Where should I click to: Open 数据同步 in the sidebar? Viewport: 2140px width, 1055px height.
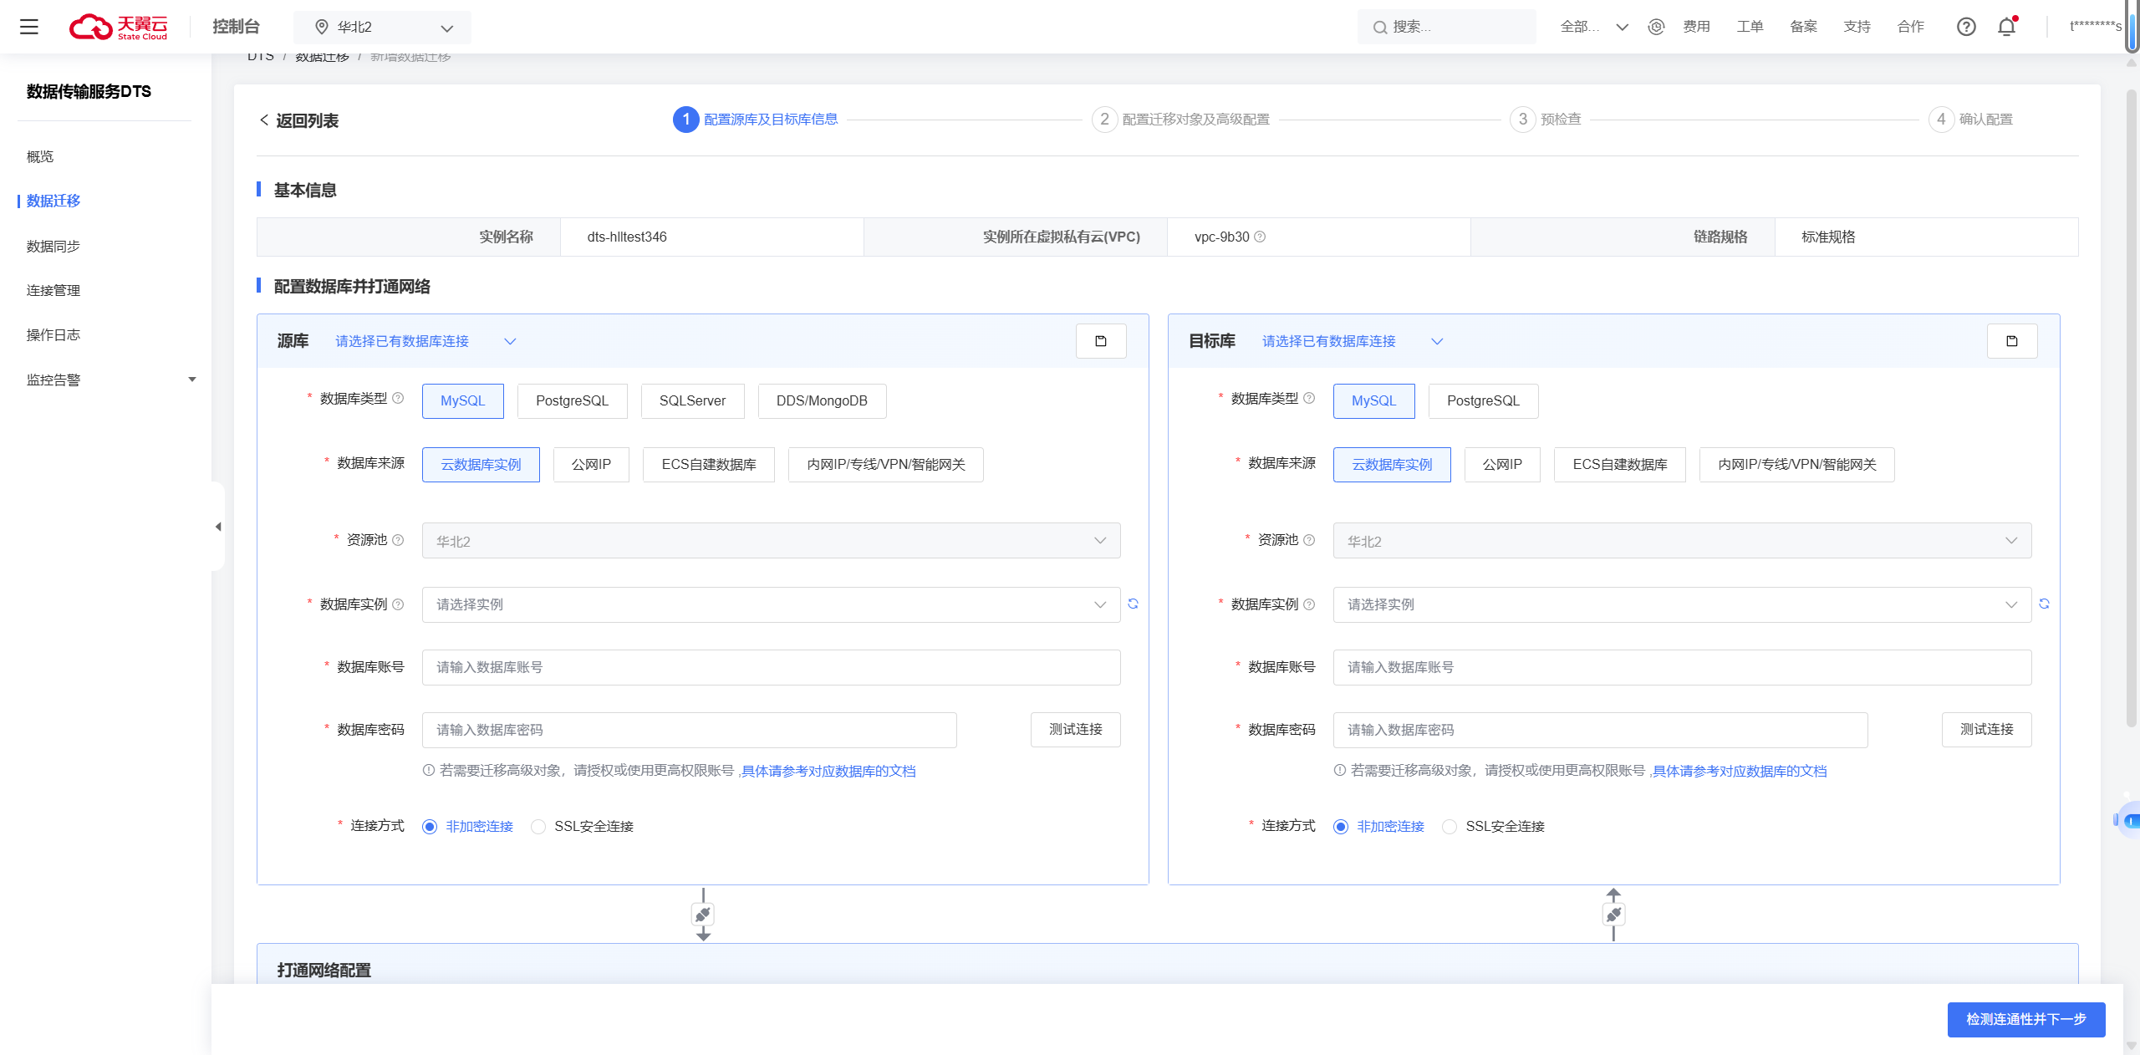click(x=53, y=246)
